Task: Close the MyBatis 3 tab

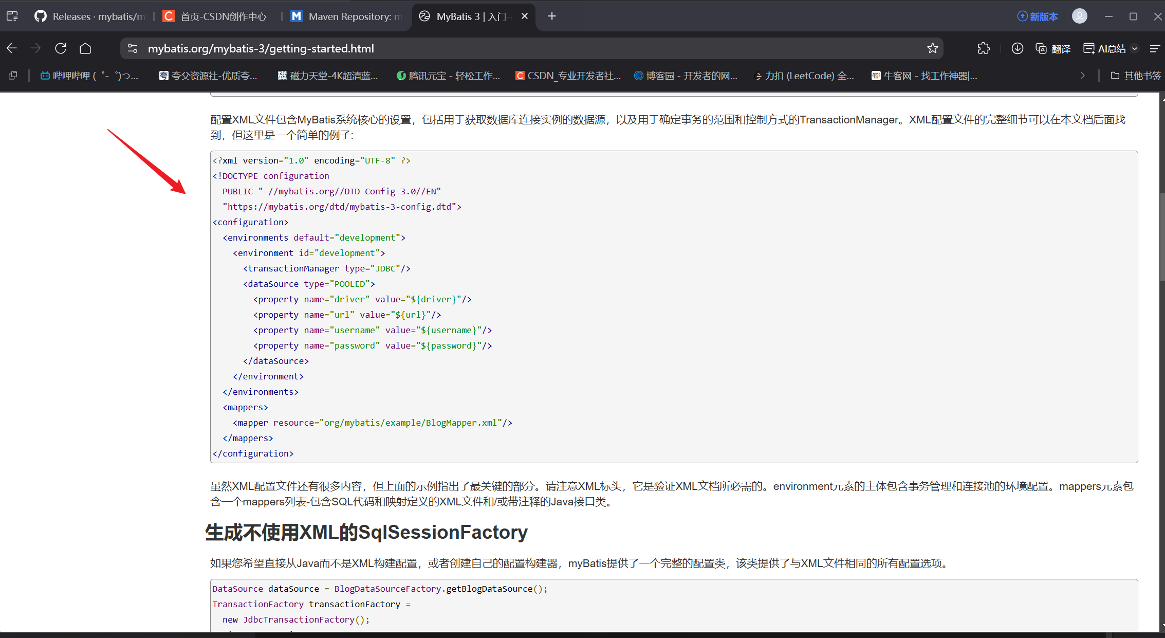Action: (x=525, y=16)
